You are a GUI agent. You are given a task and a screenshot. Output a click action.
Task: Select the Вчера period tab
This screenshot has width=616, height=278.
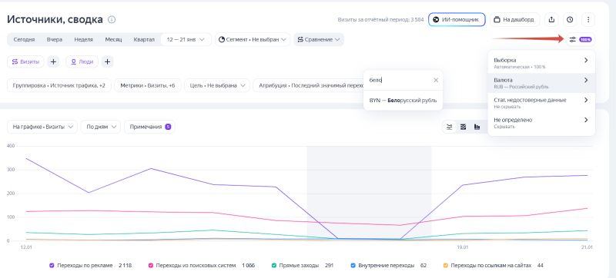(x=55, y=39)
